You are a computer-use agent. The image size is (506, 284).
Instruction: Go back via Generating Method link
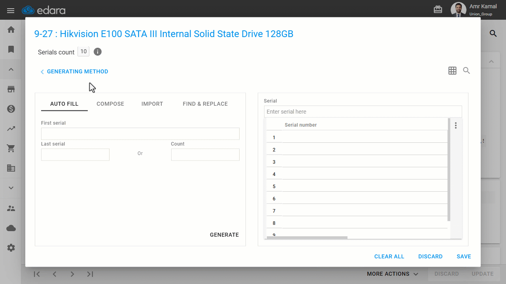(x=74, y=71)
